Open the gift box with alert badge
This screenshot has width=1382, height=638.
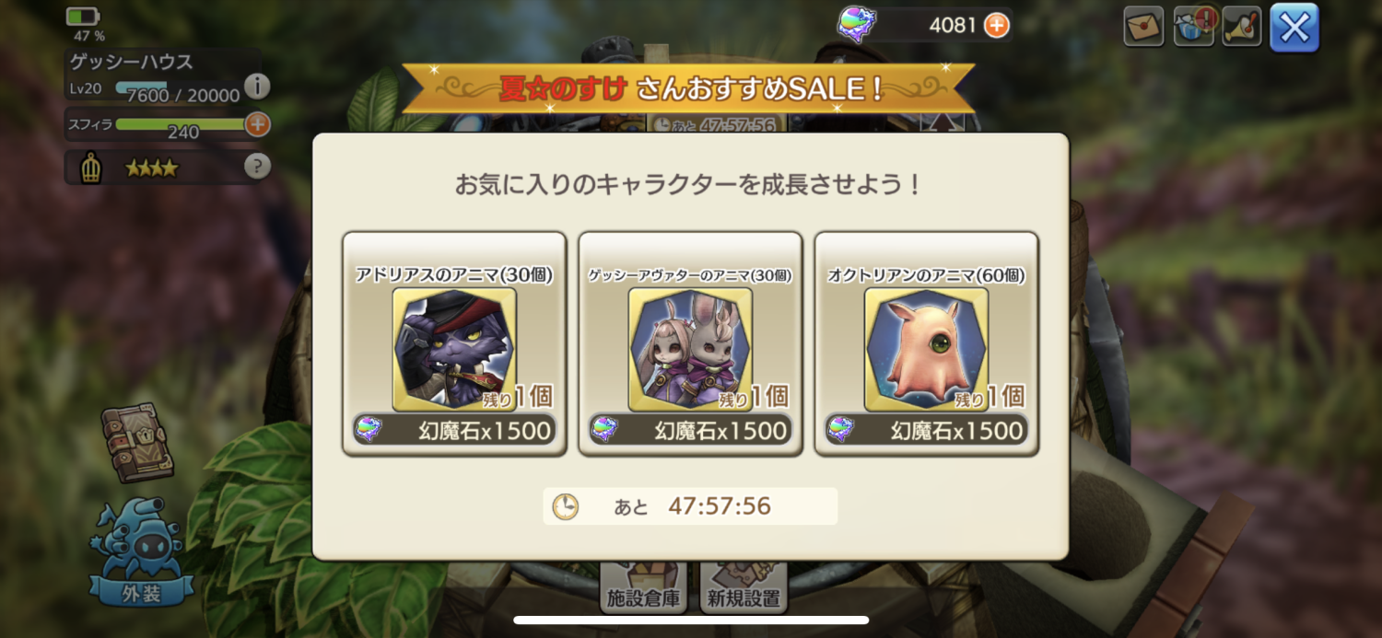pos(1193,27)
